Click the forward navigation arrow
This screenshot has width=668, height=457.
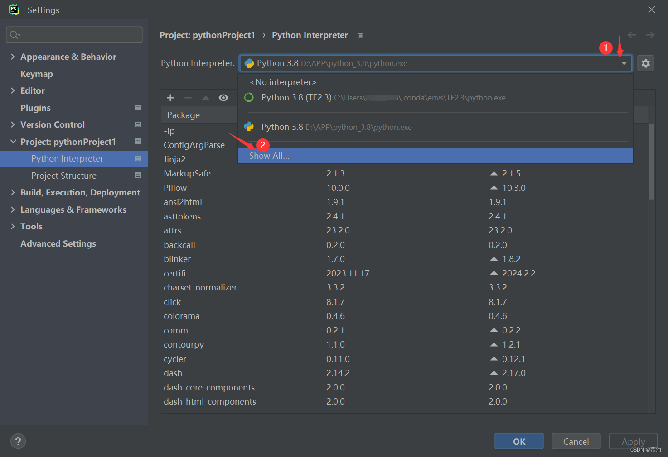tap(650, 35)
